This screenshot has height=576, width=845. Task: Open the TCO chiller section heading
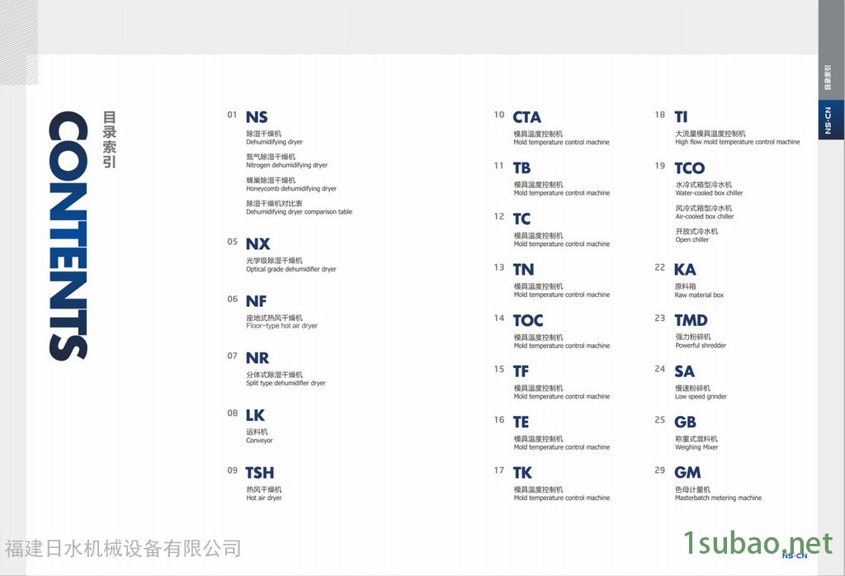click(689, 168)
